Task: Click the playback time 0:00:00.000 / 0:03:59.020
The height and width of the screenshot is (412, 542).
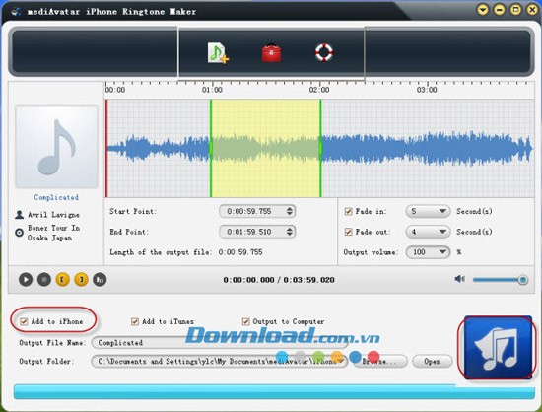Action: coord(279,280)
